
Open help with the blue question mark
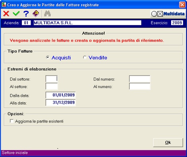tap(26, 14)
